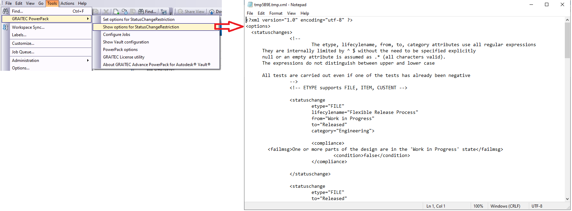Click the new file toolbar icon
Viewport: 572px width, 211px height.
coord(116,12)
